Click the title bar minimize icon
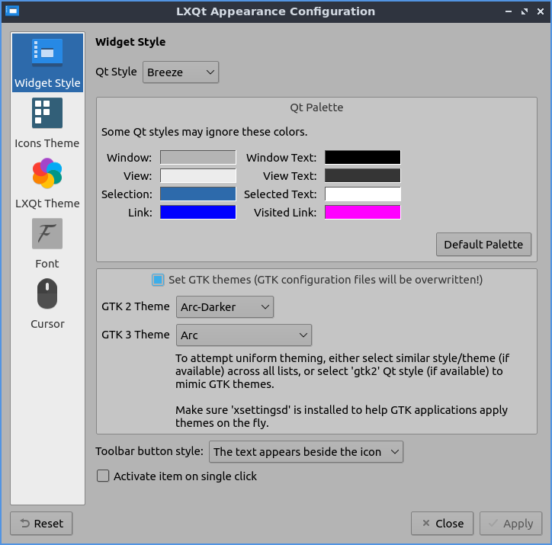This screenshot has height=545, width=552. click(509, 11)
